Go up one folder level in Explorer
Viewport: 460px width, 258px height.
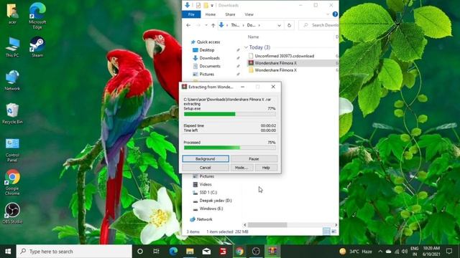coord(213,26)
